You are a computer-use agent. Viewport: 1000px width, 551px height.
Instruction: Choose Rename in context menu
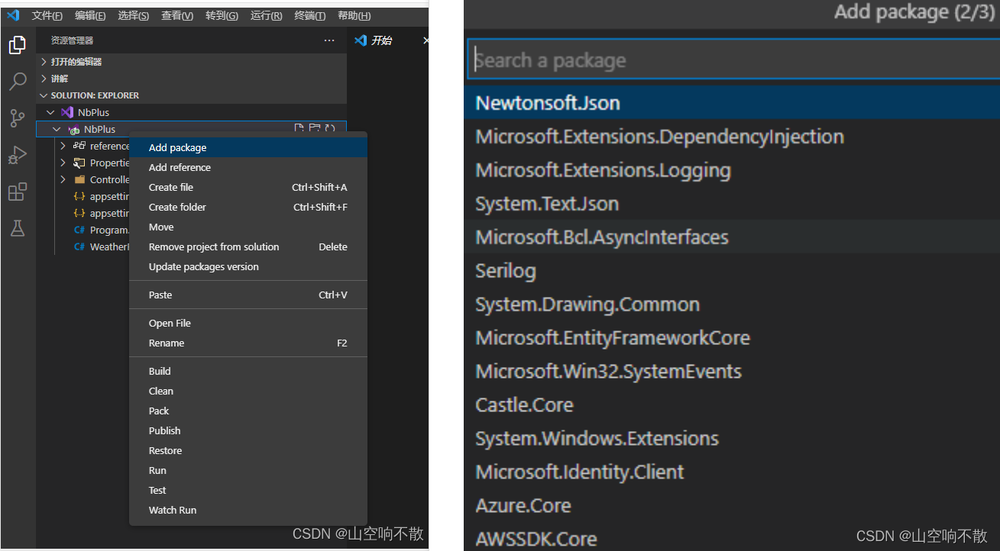coord(248,343)
